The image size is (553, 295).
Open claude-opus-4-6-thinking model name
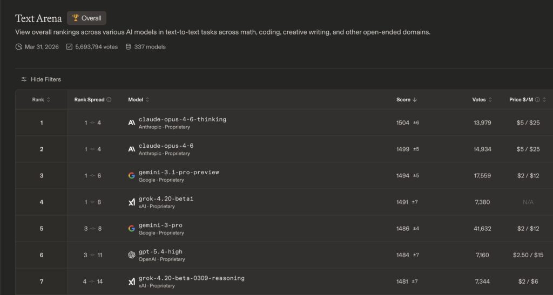pos(183,119)
